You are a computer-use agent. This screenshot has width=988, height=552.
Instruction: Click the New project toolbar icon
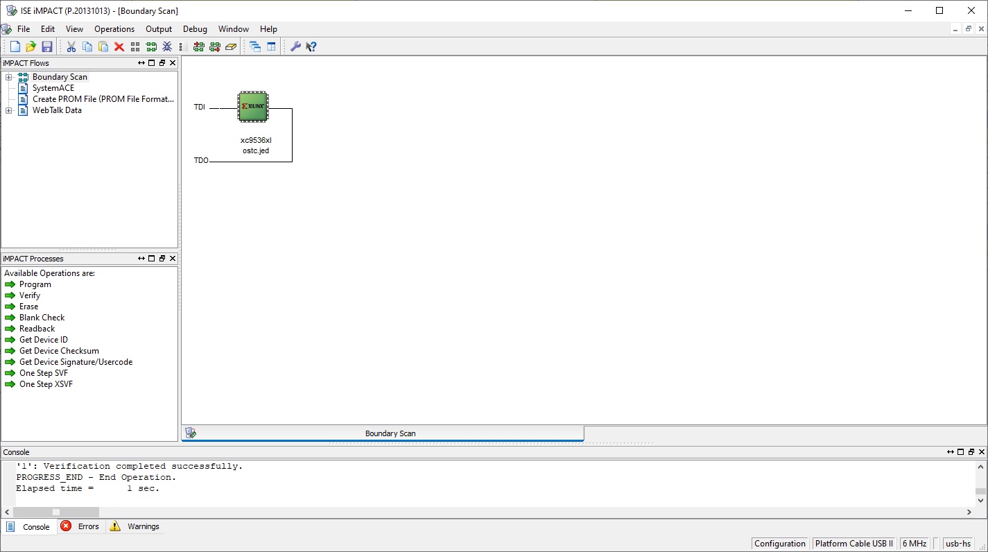(15, 46)
